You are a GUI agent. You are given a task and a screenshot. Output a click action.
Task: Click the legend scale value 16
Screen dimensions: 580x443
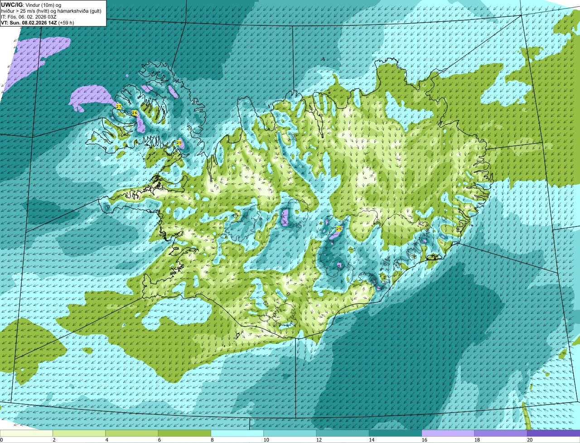tap(424, 440)
